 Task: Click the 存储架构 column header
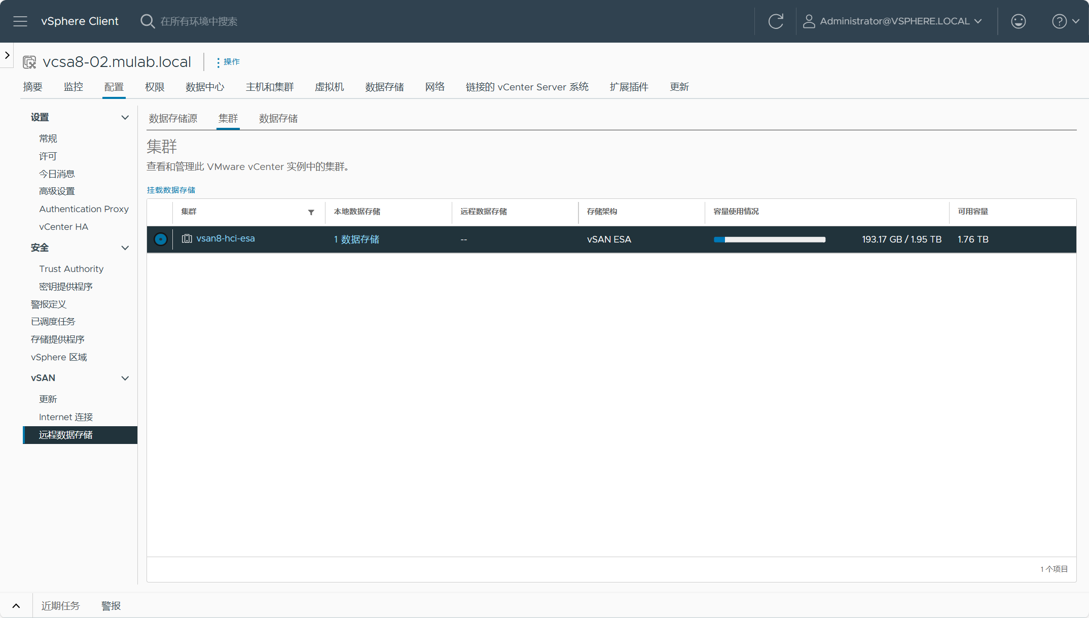[602, 212]
